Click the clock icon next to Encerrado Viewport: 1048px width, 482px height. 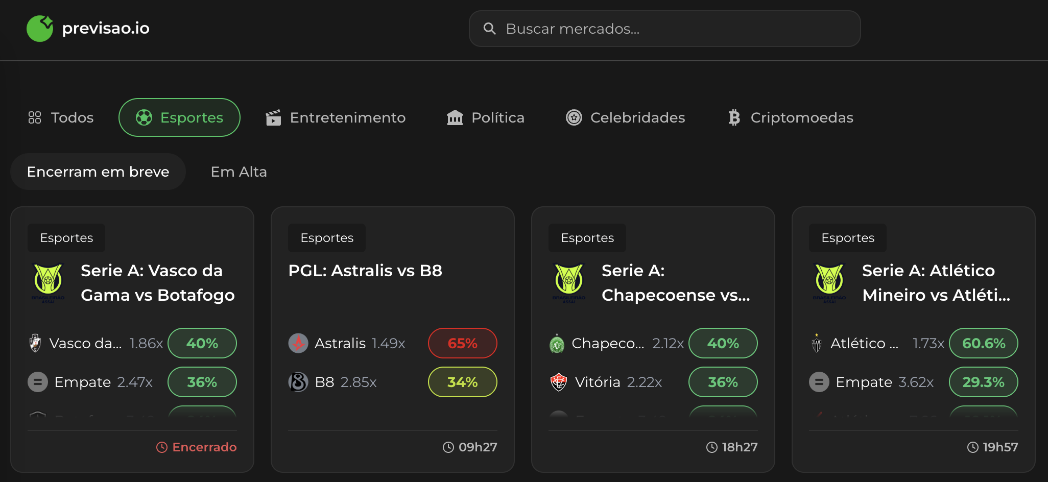click(161, 447)
